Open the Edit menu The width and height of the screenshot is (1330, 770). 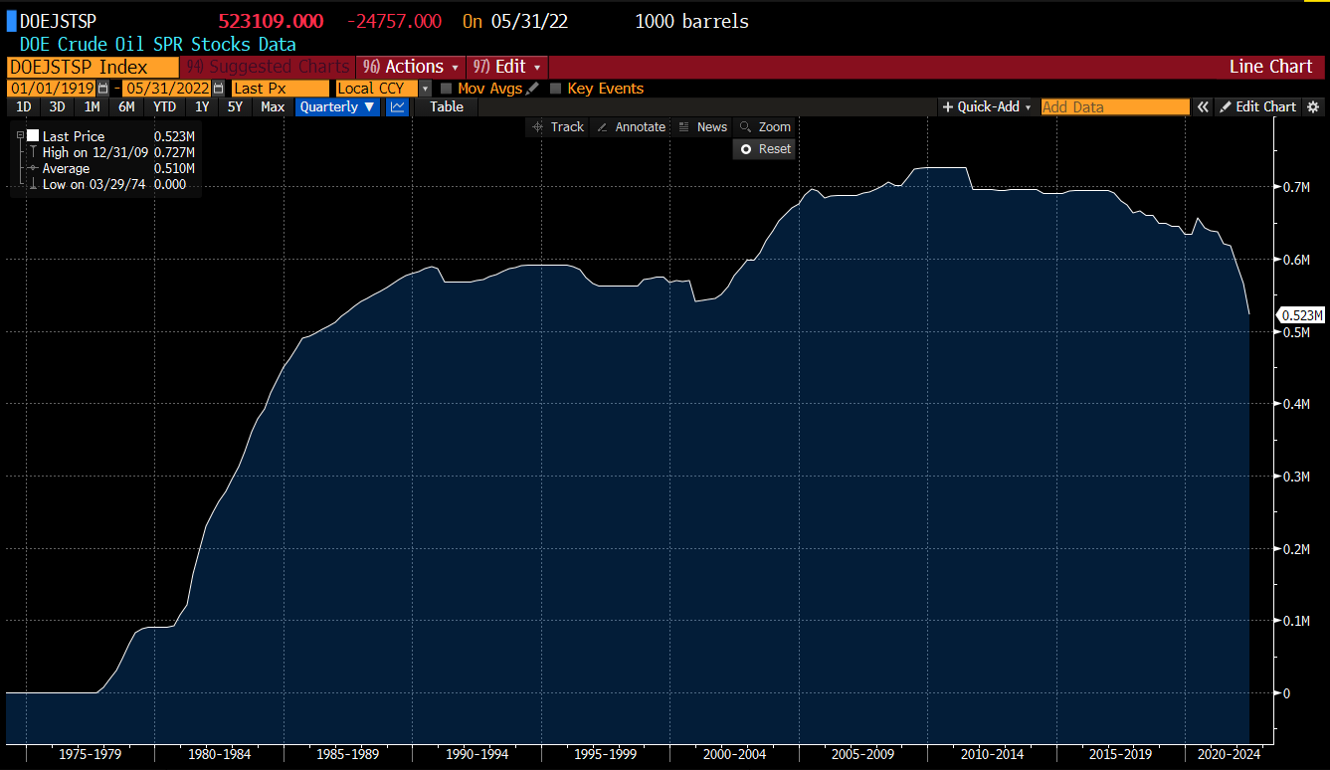point(507,67)
